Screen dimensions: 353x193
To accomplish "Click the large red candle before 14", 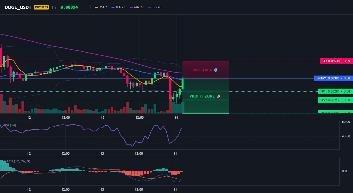I will [x=171, y=89].
